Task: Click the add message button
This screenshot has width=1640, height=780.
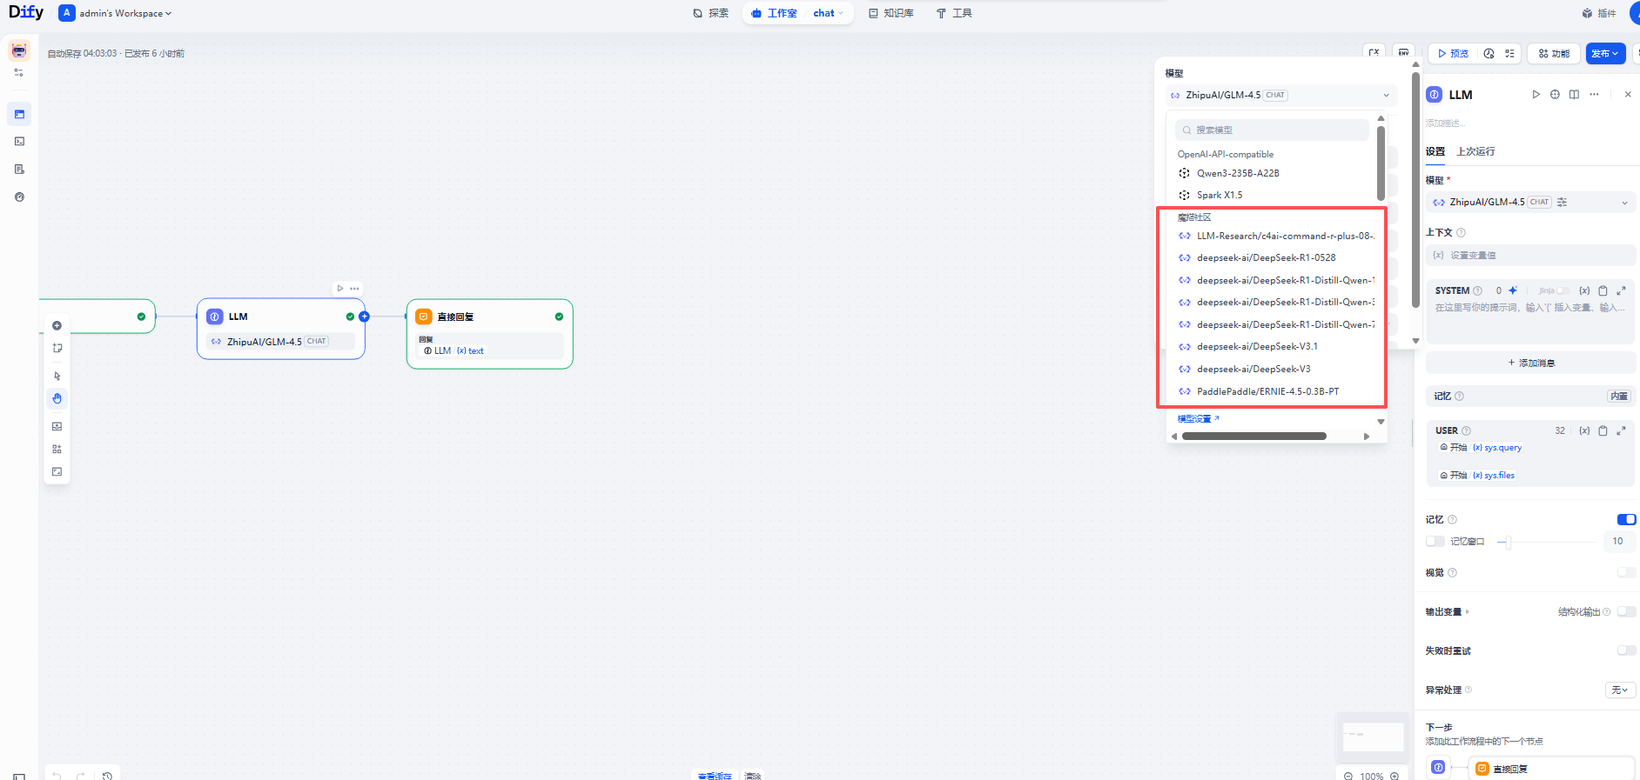Action: point(1530,363)
